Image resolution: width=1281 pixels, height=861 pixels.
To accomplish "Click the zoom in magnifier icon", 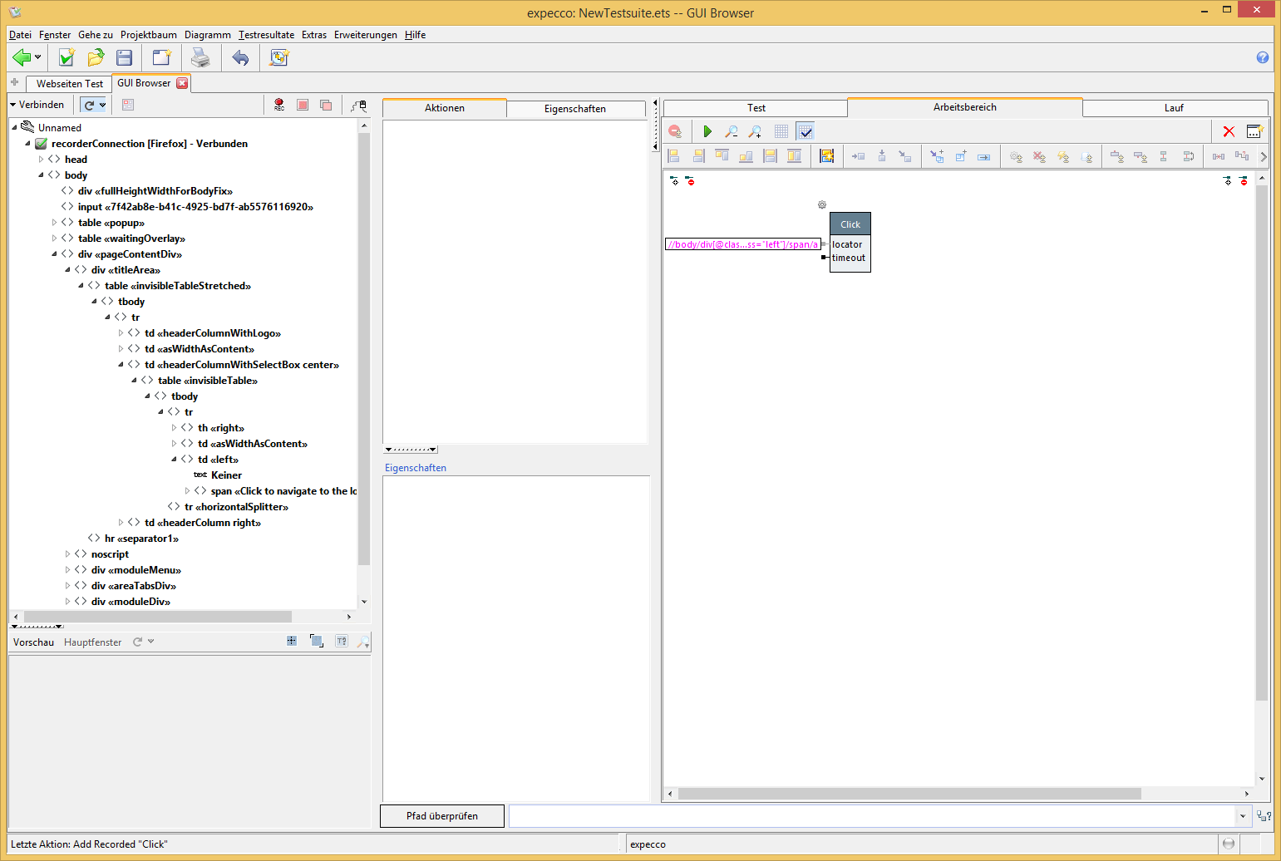I will 755,131.
